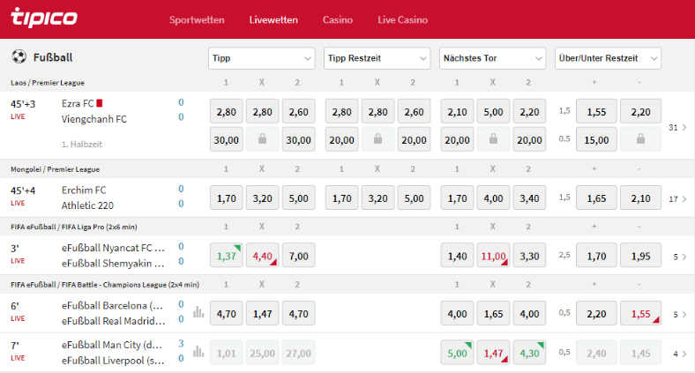Select odds 7,00 for eFußball Shemyakin win
Screen dimensions: 695x373
(298, 256)
